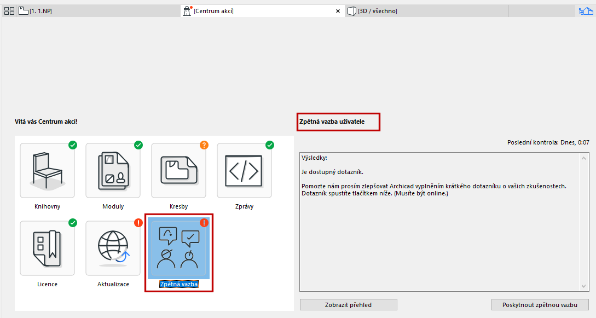Click the "Poslední kontrola: Dnes, 0:07" text

[x=548, y=142]
